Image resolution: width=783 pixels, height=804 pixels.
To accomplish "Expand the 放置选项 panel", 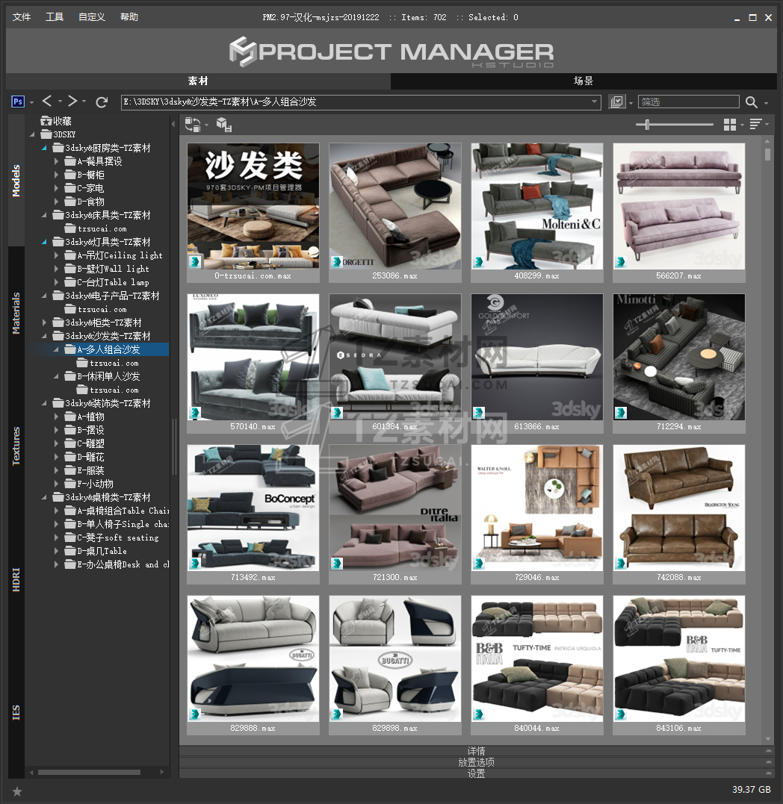I will point(476,762).
